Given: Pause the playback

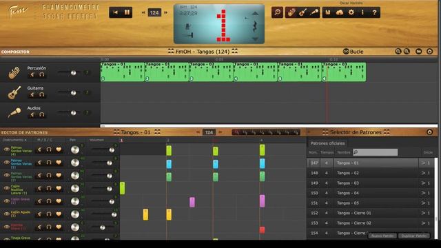Looking at the screenshot, I should (127, 12).
